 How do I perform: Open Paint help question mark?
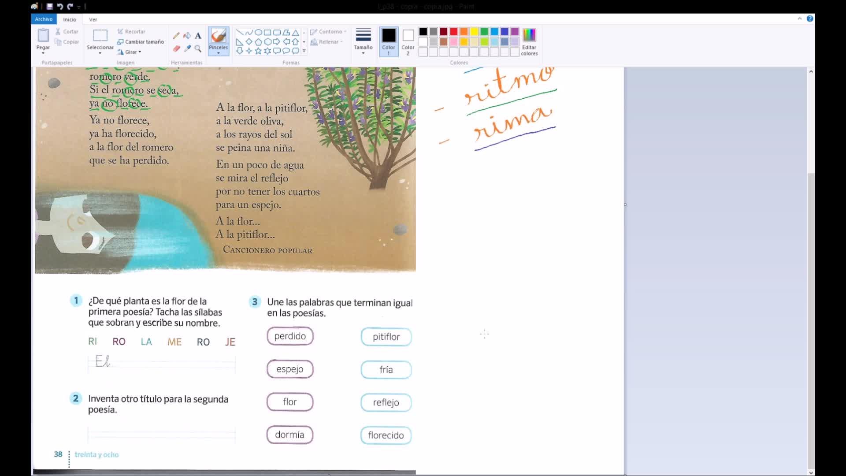tap(810, 19)
